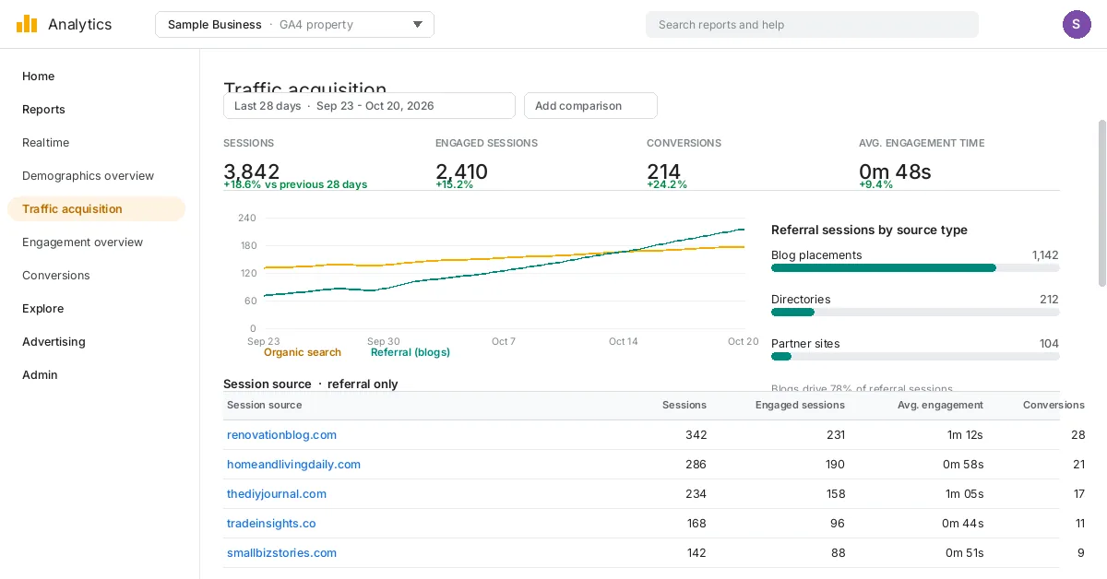This screenshot has width=1107, height=579.
Task: Open the Last 28 days date range picker
Action: 369,106
